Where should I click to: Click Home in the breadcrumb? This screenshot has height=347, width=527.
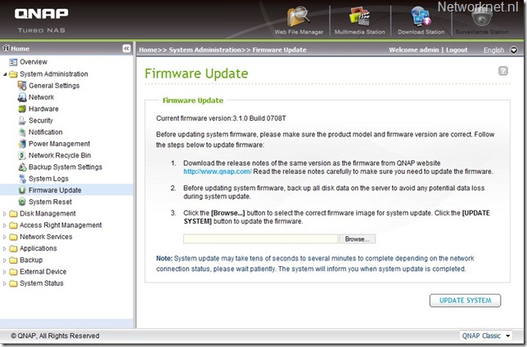[x=148, y=50]
